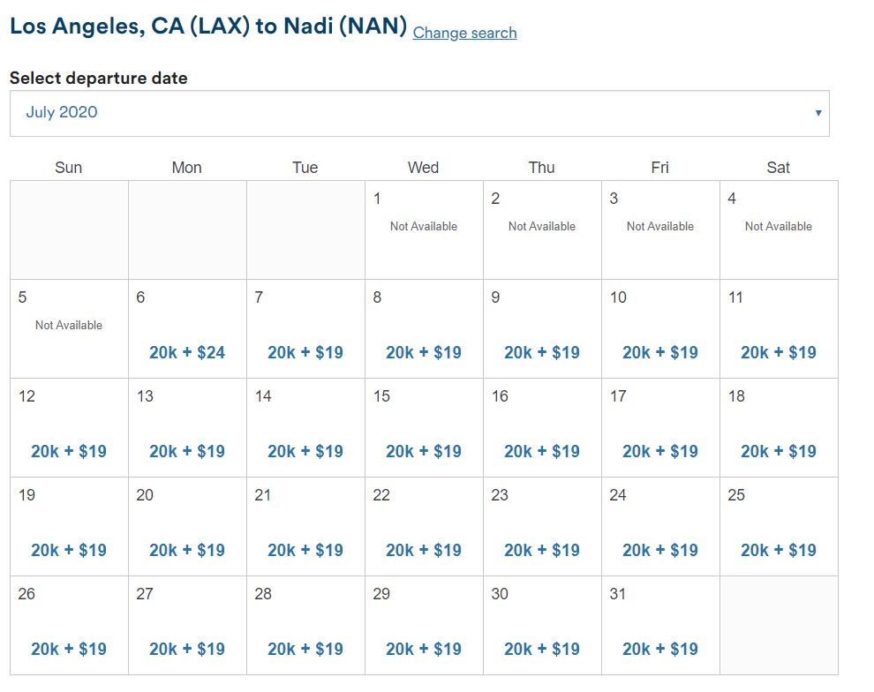Select Sunday July 12 fare

pos(69,451)
